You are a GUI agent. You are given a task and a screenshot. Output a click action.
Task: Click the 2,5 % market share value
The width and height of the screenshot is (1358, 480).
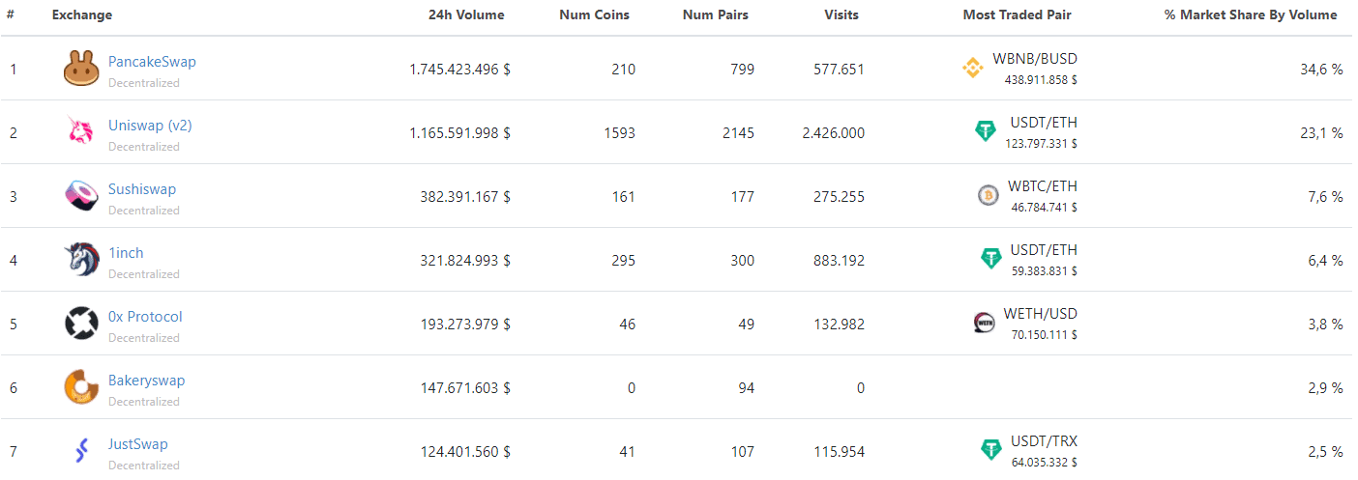1326,452
